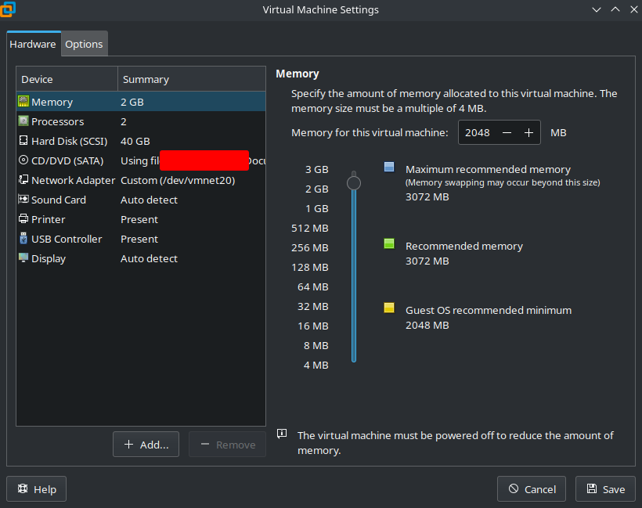Click the Sound Card icon
Screen dimensions: 642x508
[23, 200]
